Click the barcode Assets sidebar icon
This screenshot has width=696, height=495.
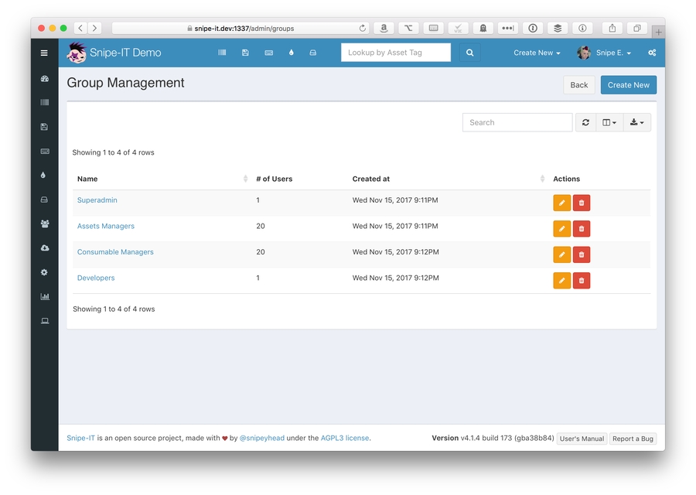pyautogui.click(x=44, y=102)
